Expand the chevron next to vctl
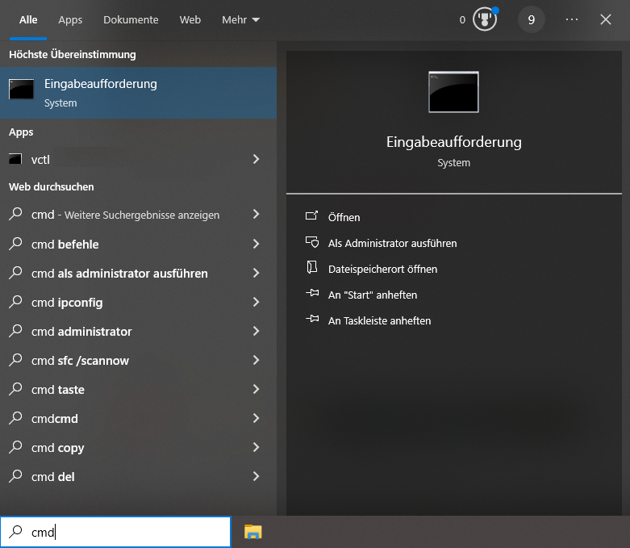The width and height of the screenshot is (630, 548). pos(256,160)
